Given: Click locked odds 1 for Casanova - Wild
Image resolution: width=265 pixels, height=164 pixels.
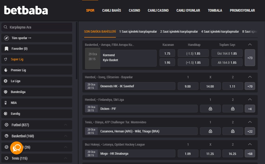Looking at the screenshot, I should [210, 131].
